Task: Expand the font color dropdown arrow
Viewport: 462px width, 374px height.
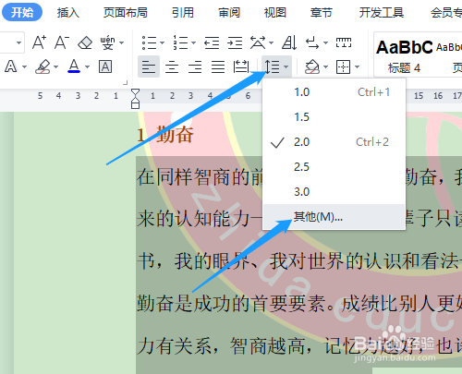Action: pyautogui.click(x=87, y=66)
